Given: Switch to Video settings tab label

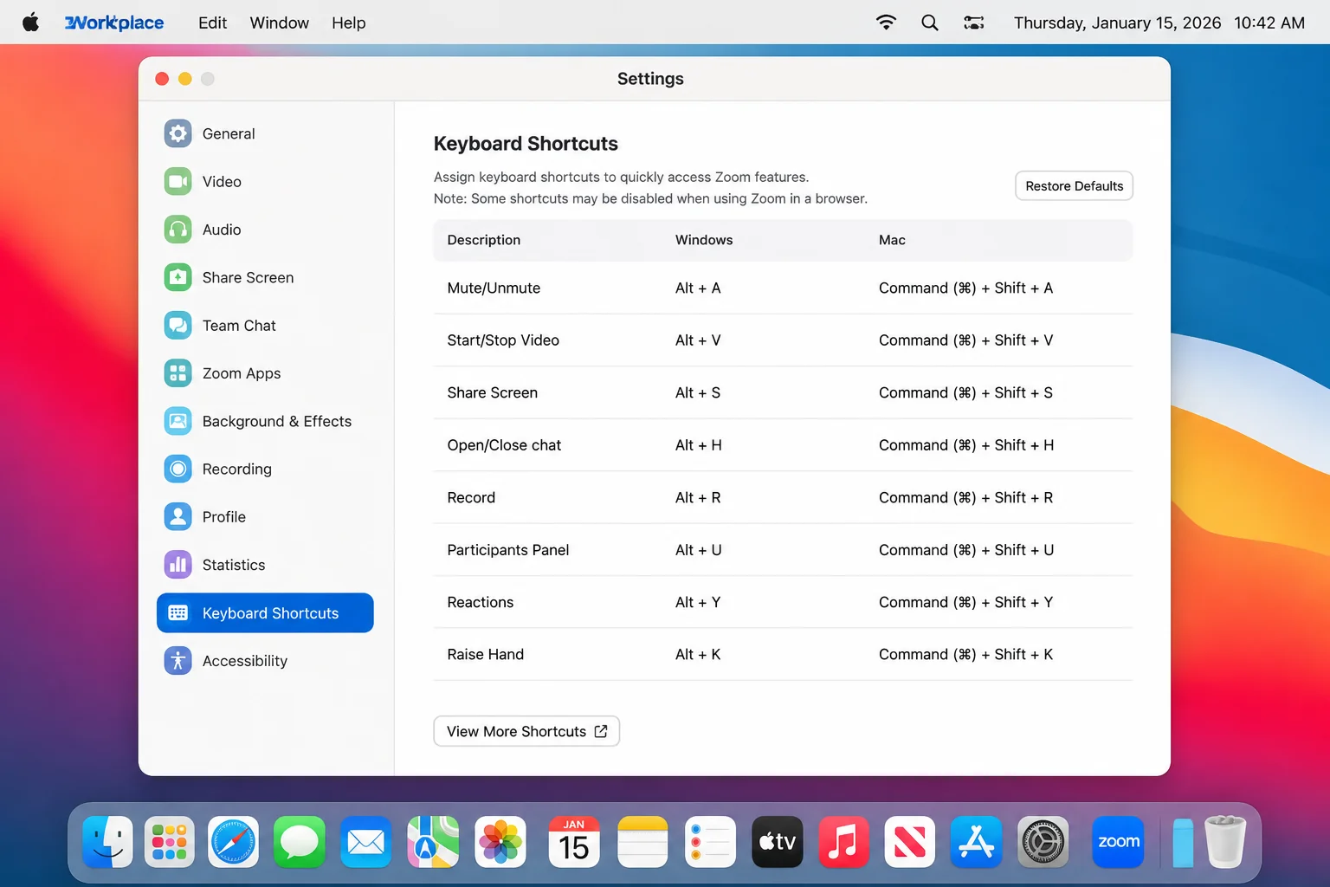Looking at the screenshot, I should (x=222, y=181).
